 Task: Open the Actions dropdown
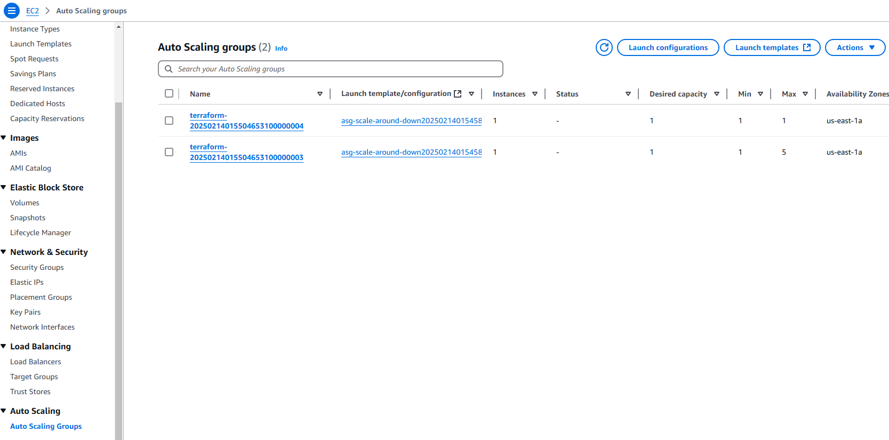[x=855, y=47]
